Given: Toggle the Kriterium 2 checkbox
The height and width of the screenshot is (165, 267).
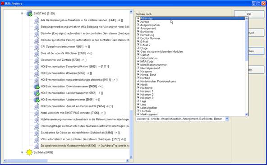Looking at the screenshot, I should coord(138,95).
